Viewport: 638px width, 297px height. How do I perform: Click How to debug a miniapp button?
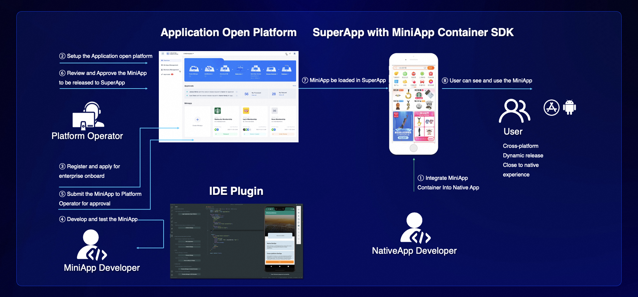[189, 261]
